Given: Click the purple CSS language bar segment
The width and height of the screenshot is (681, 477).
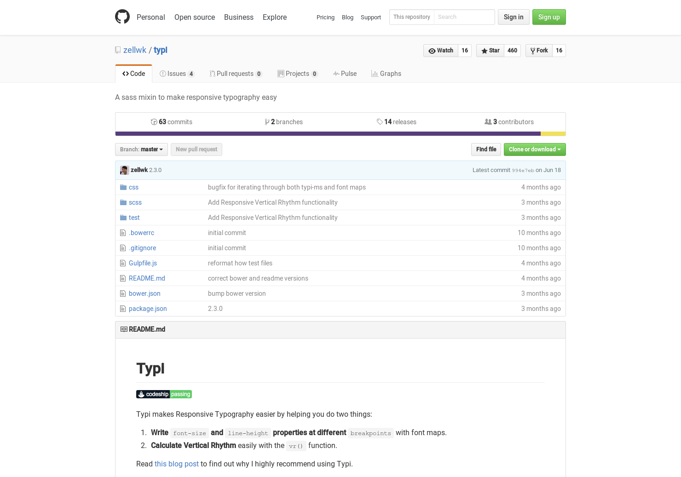Looking at the screenshot, I should point(328,134).
